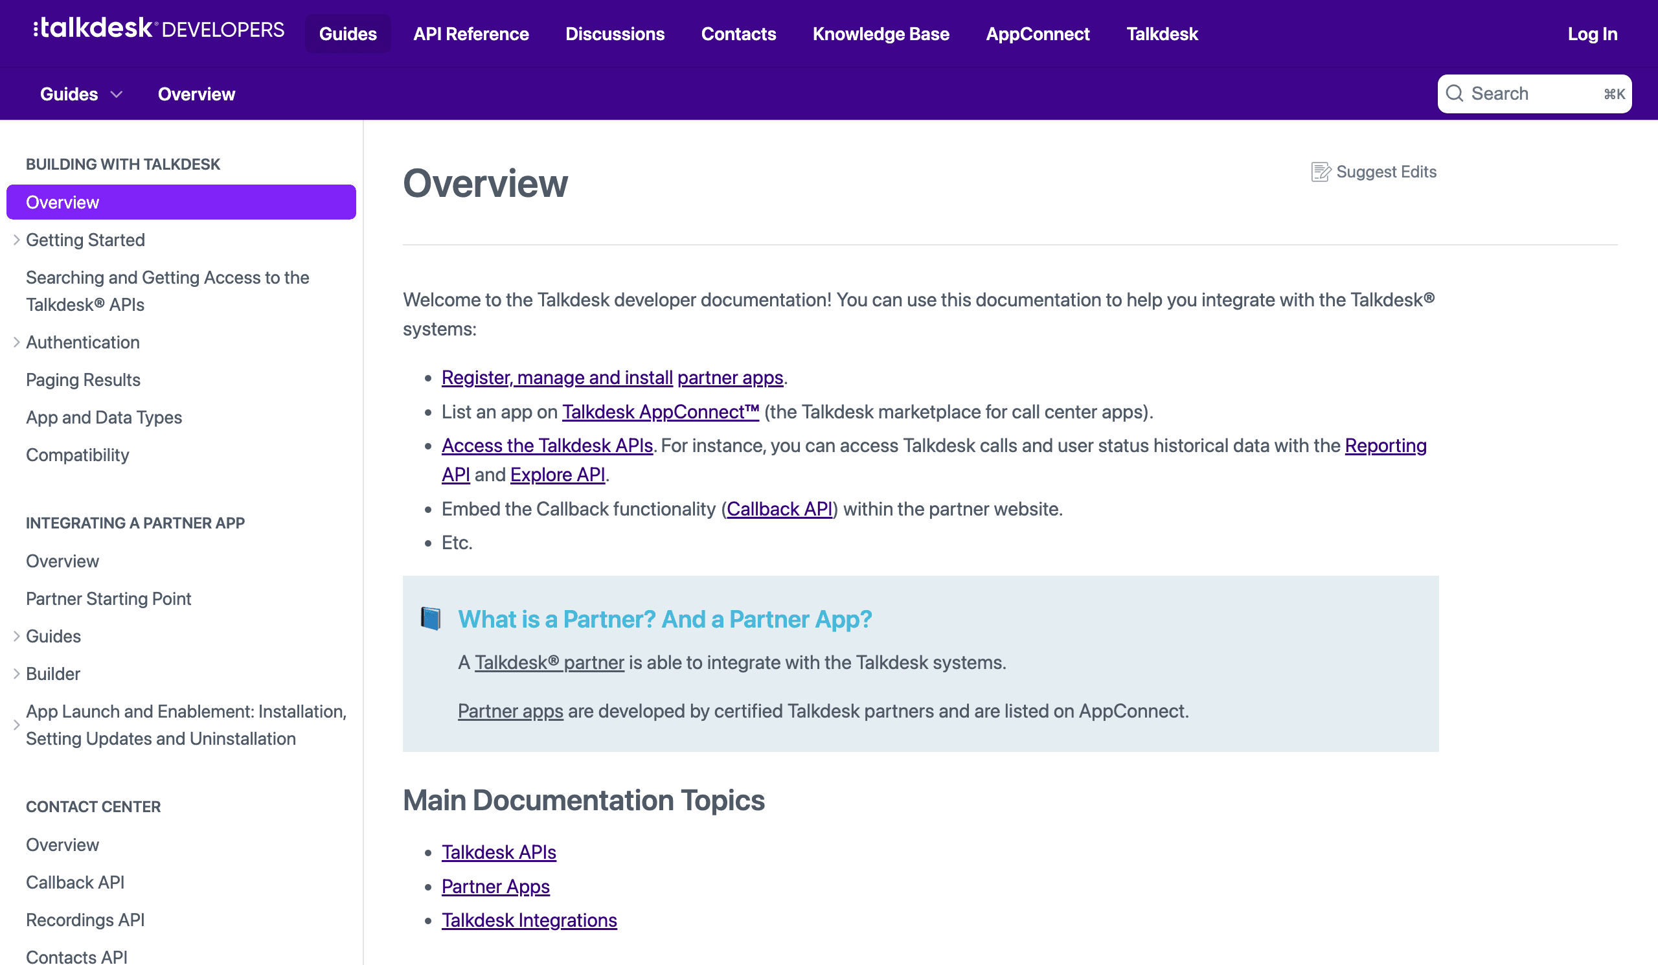Image resolution: width=1658 pixels, height=965 pixels.
Task: Open the Guides top navigation tab
Action: click(x=348, y=34)
